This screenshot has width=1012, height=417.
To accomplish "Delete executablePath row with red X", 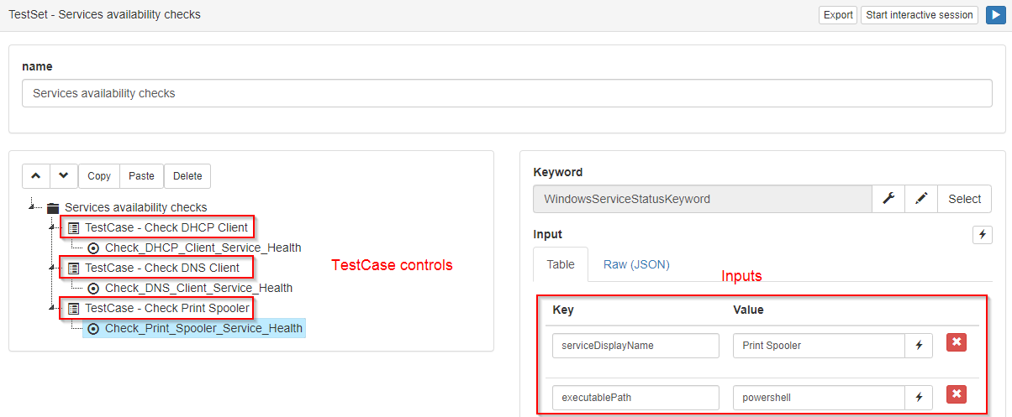I will coord(957,394).
